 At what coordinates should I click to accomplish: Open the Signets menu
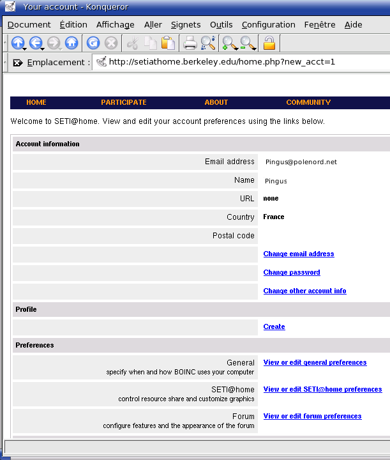tap(186, 24)
